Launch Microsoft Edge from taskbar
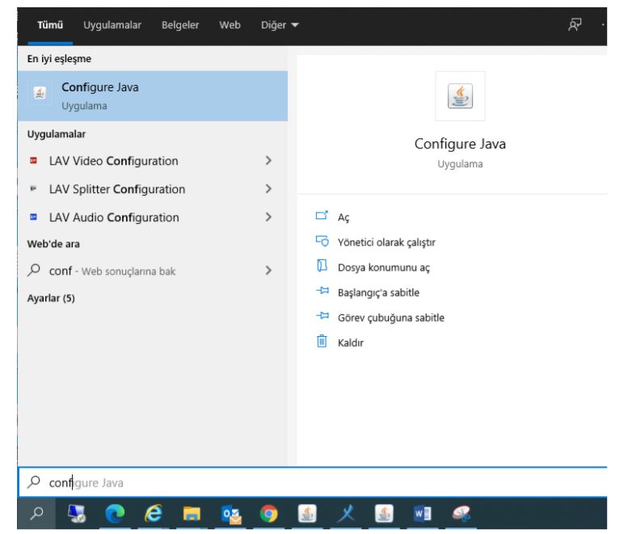 pyautogui.click(x=115, y=513)
